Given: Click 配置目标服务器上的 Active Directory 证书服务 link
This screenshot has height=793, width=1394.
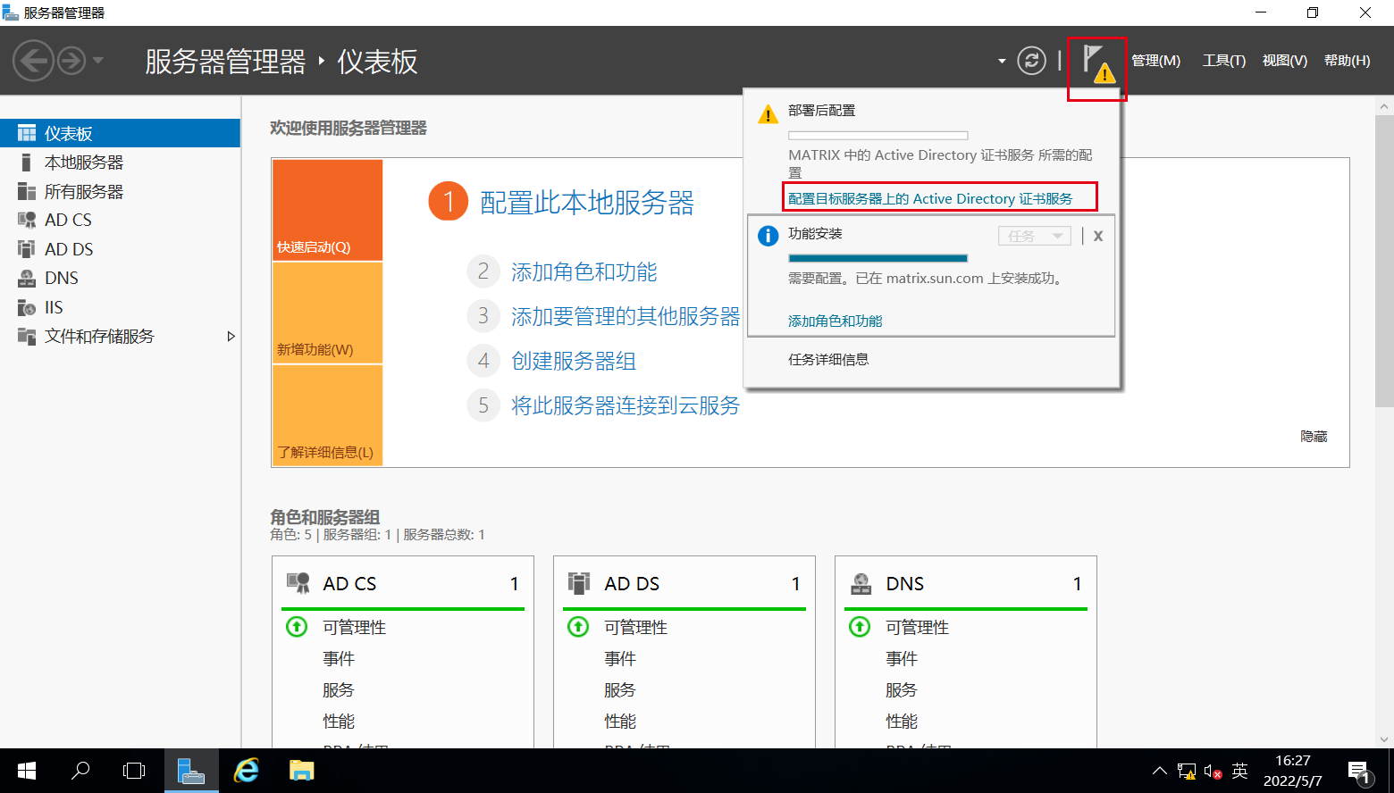Looking at the screenshot, I should [930, 198].
